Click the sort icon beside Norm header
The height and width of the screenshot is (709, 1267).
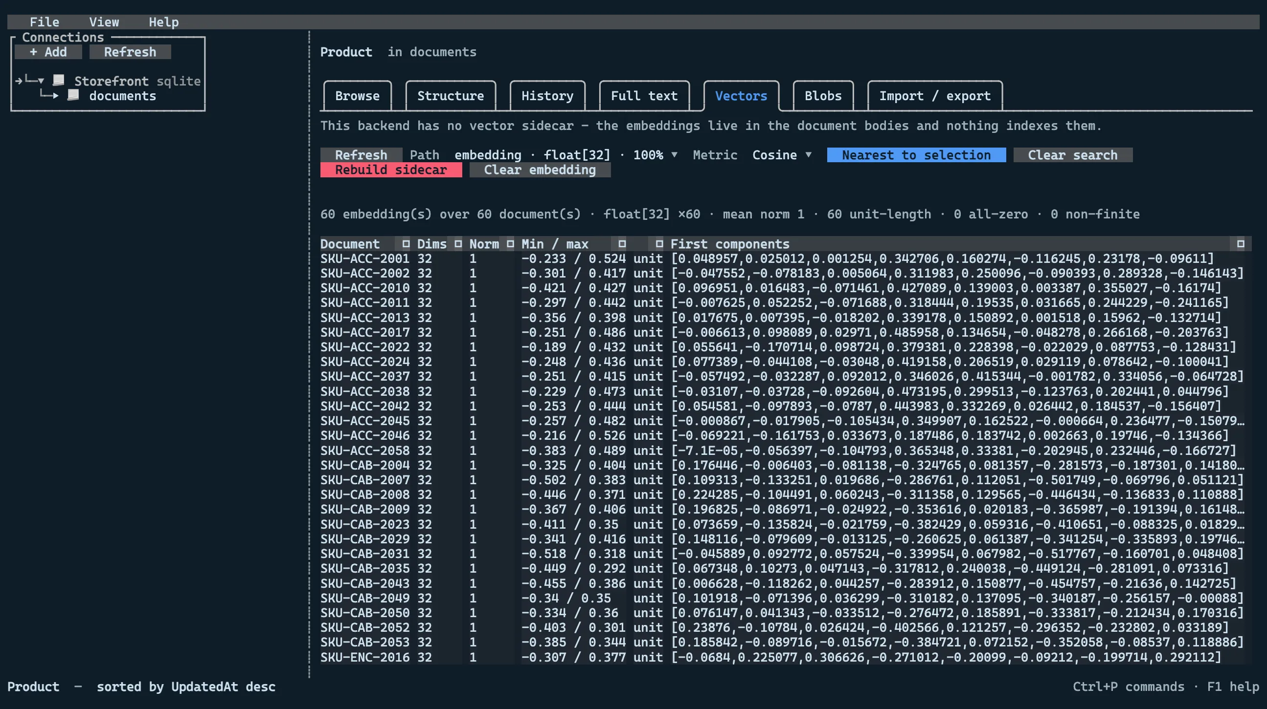point(510,244)
